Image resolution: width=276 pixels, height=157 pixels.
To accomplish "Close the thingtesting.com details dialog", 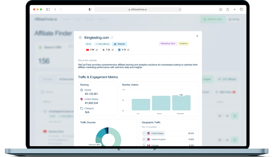I will 197,36.
